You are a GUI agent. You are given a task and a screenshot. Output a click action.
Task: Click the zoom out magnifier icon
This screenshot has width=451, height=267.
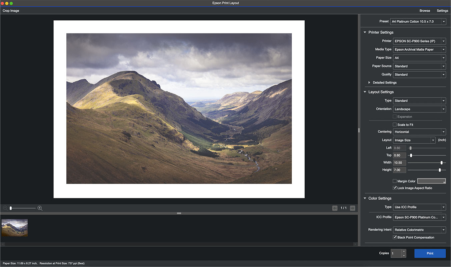5,208
